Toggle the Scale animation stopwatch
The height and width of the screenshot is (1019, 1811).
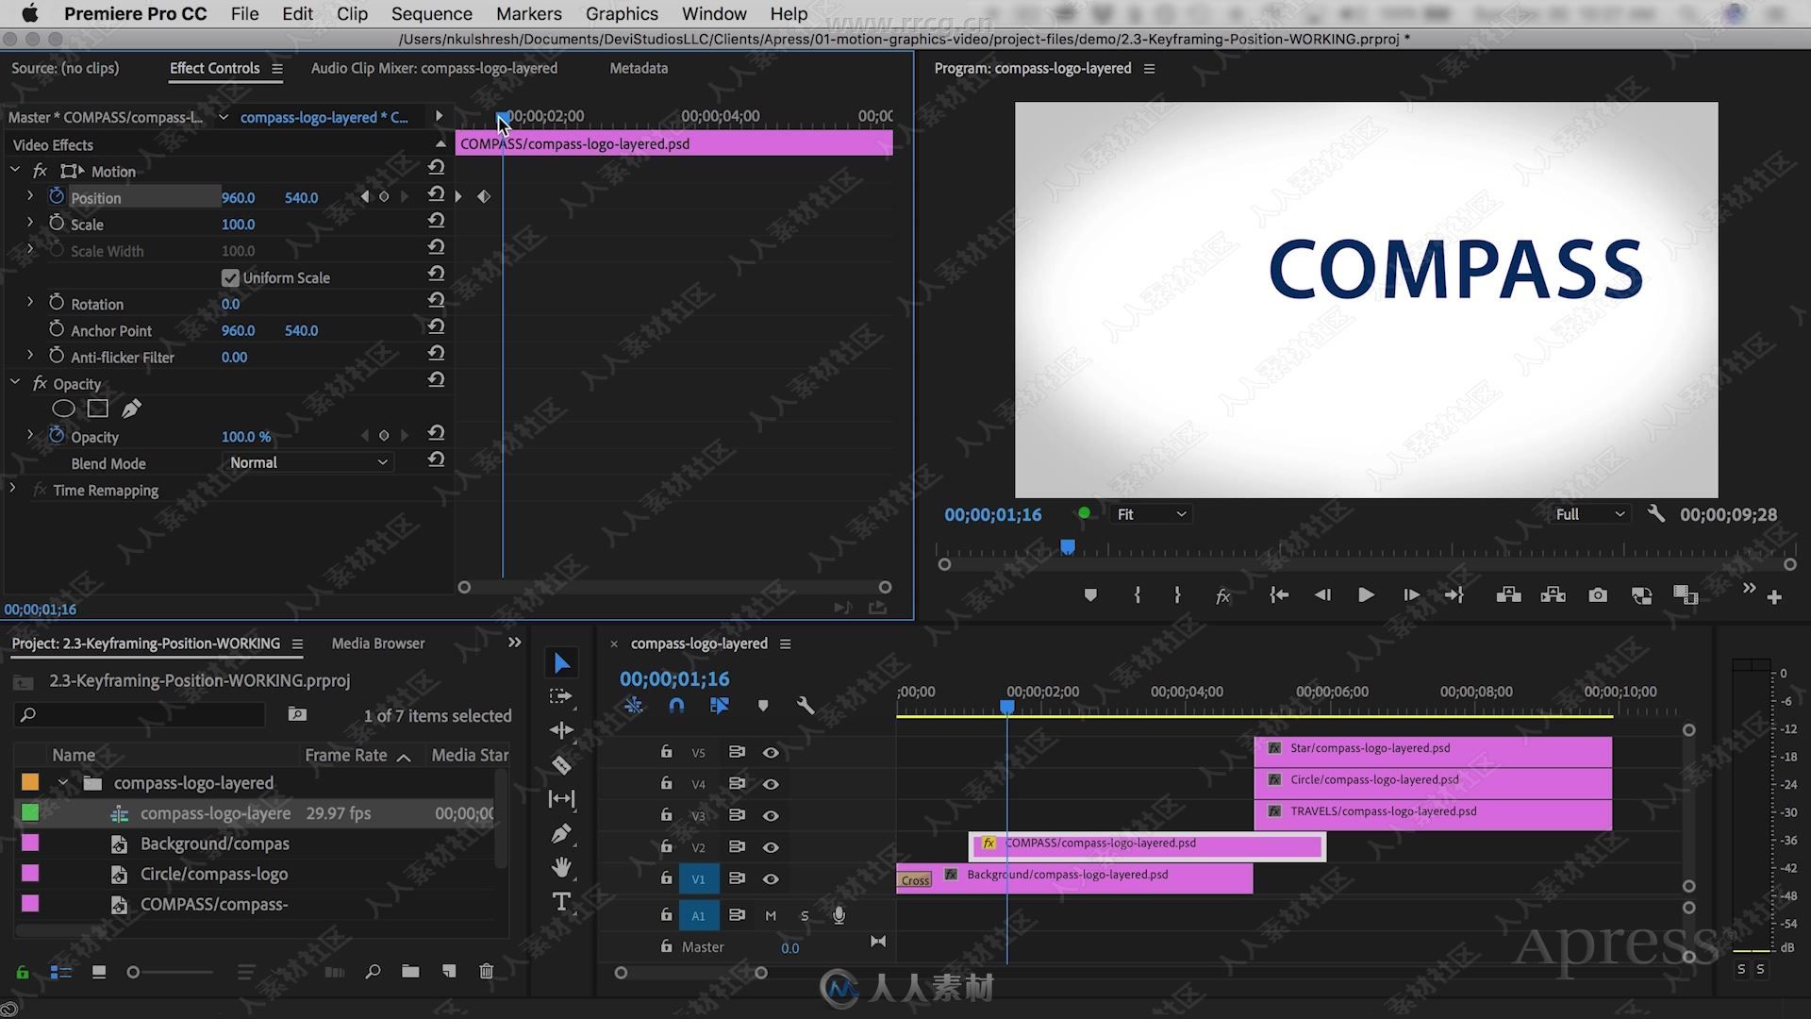(x=57, y=223)
